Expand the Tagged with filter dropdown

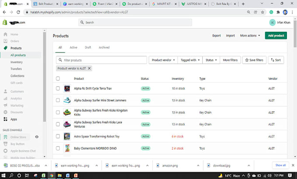click(190, 60)
